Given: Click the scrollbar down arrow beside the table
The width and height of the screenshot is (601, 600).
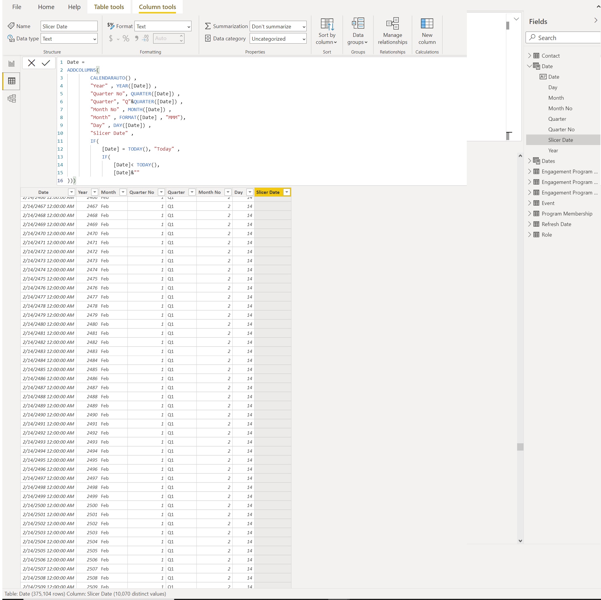Looking at the screenshot, I should 520,541.
